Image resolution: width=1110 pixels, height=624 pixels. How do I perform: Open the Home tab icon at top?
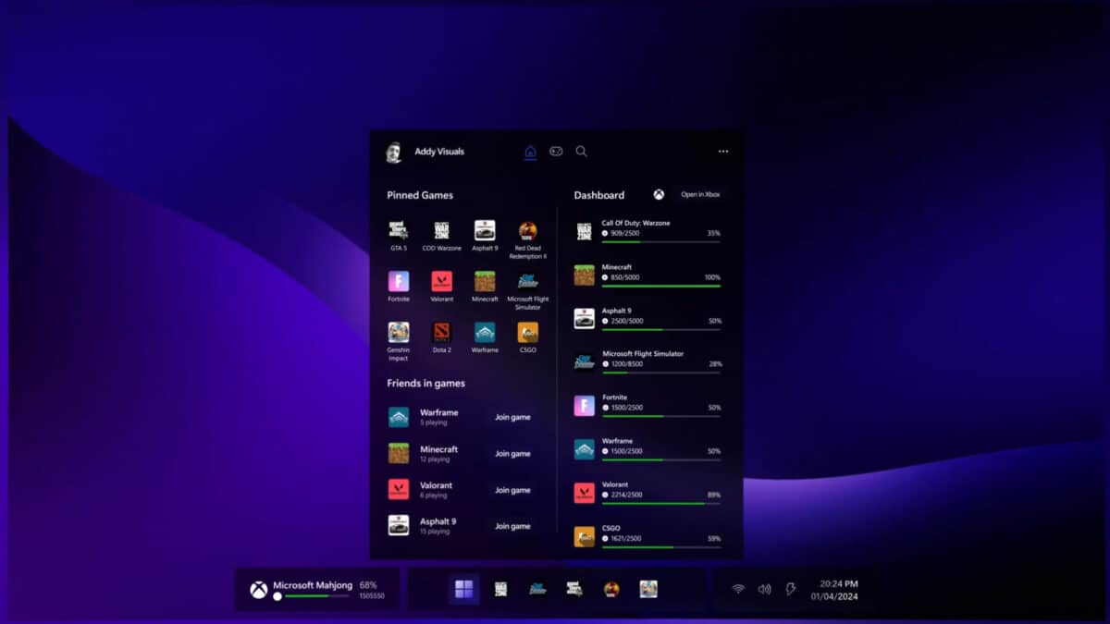pyautogui.click(x=530, y=151)
